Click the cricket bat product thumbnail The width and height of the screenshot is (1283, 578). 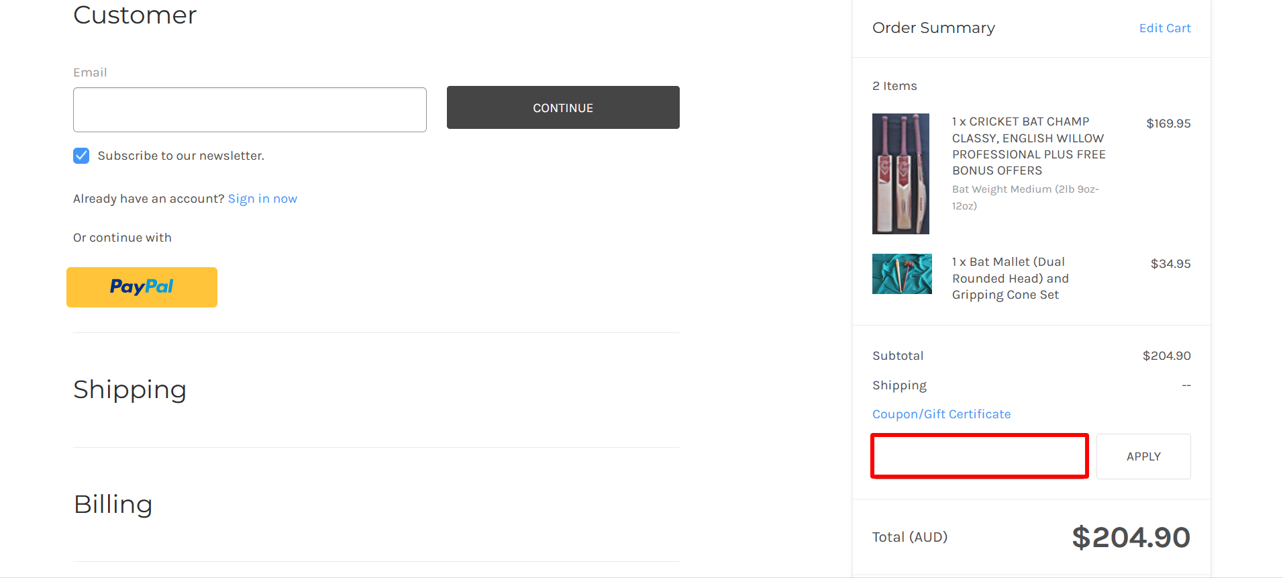(901, 174)
